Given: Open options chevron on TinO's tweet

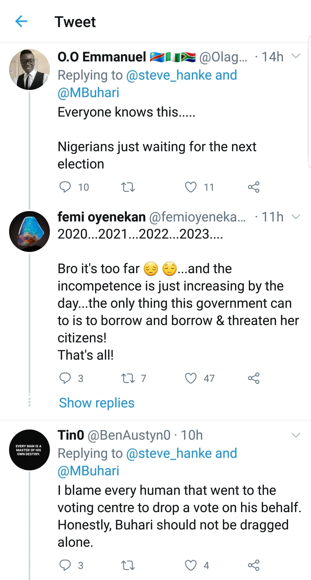Looking at the screenshot, I should click(296, 435).
